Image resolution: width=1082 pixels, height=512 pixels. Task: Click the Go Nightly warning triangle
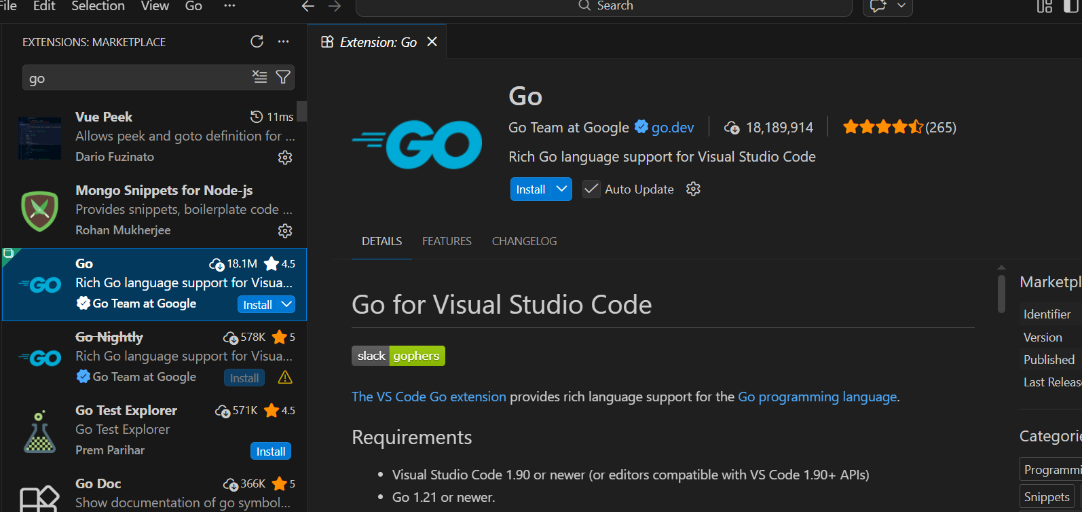click(x=285, y=378)
